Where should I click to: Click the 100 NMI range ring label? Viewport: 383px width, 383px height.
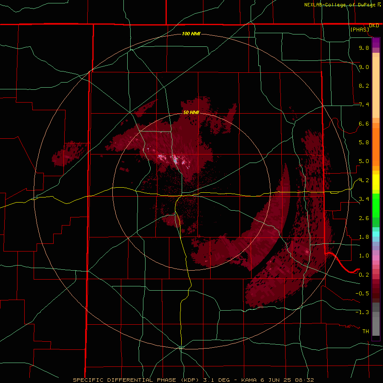pyautogui.click(x=191, y=34)
